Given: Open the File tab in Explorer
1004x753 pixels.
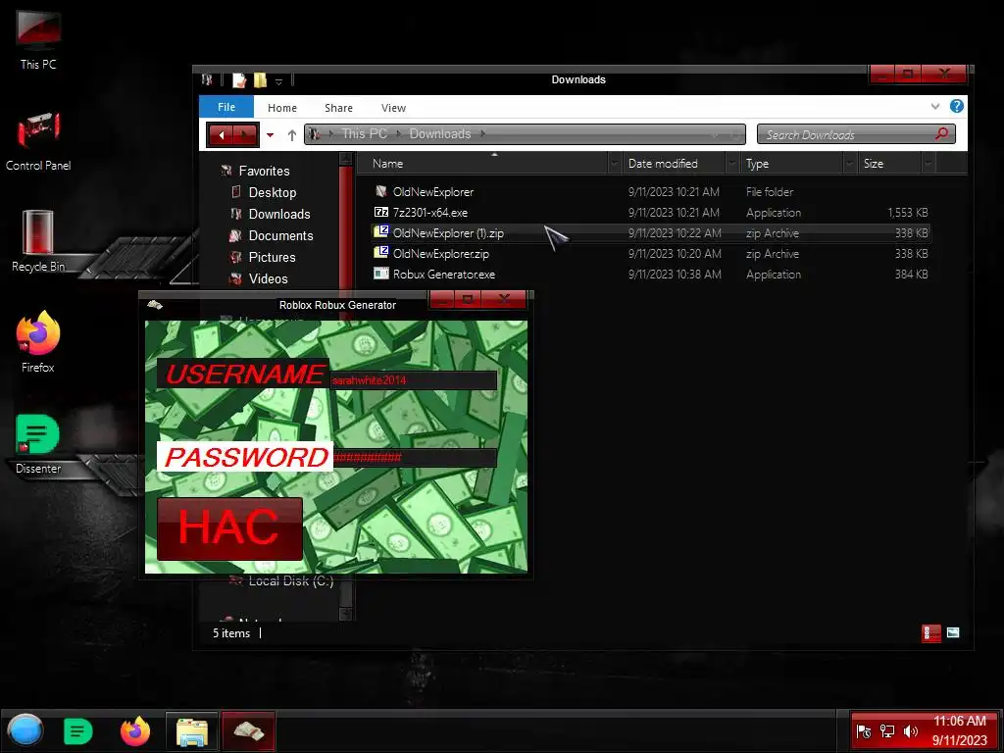Looking at the screenshot, I should click(x=226, y=107).
